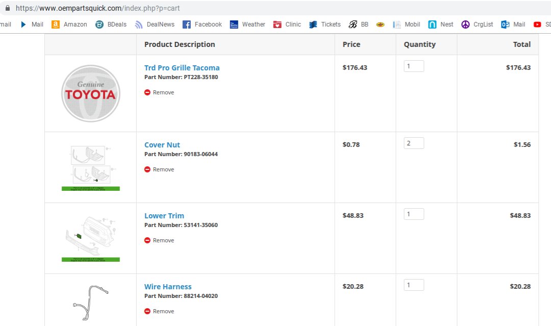The height and width of the screenshot is (326, 551).
Task: Open the Trd Pro Grille Tacoma product link
Action: [182, 68]
